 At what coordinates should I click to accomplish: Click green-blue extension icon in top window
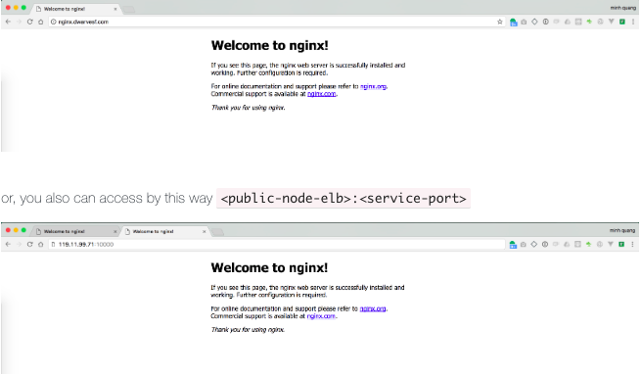tap(513, 23)
